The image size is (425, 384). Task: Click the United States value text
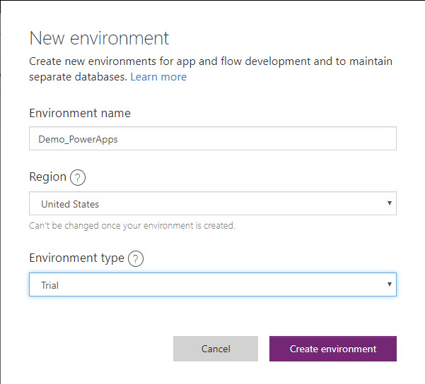tap(70, 204)
